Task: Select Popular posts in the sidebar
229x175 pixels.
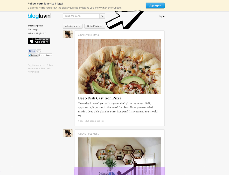Action: click(x=35, y=26)
